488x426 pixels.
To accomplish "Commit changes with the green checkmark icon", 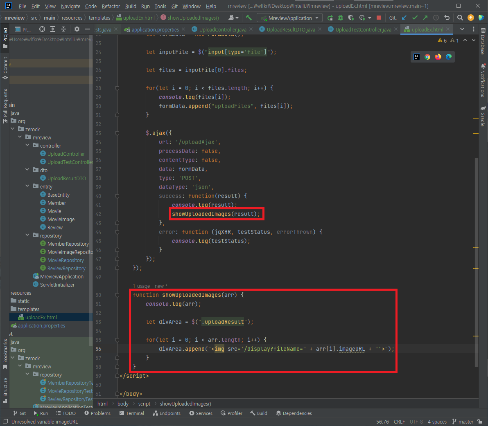I will (x=415, y=18).
